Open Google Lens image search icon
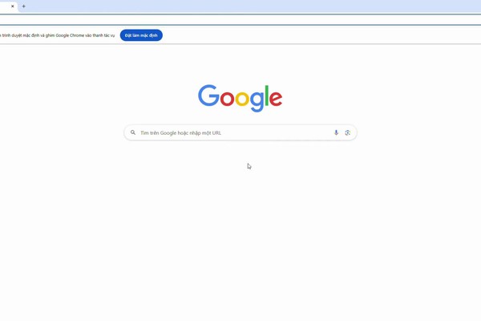 348,132
